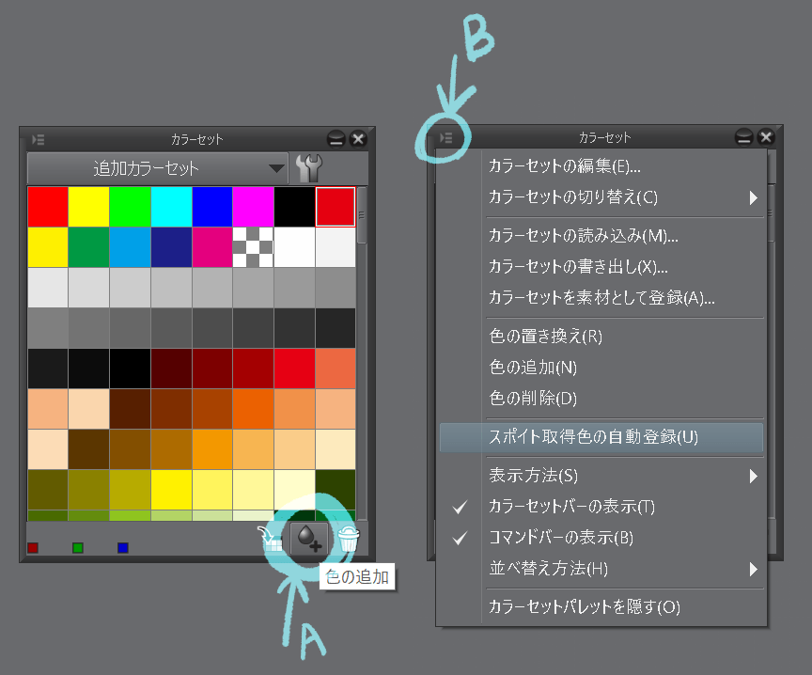Click the small blue indicator square at panel bottom
The height and width of the screenshot is (675, 812).
pos(123,547)
